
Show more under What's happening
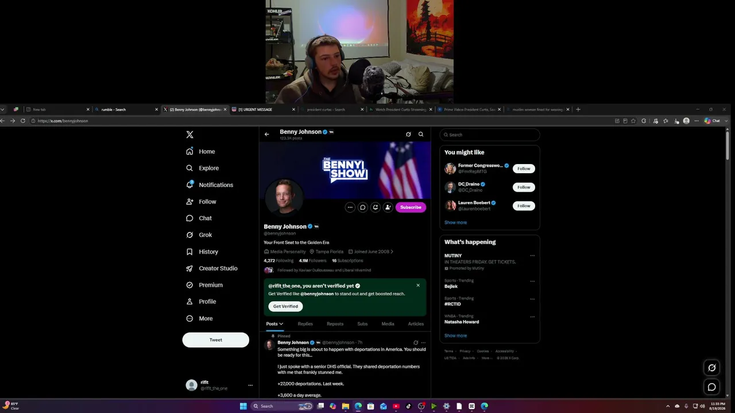pos(455,336)
